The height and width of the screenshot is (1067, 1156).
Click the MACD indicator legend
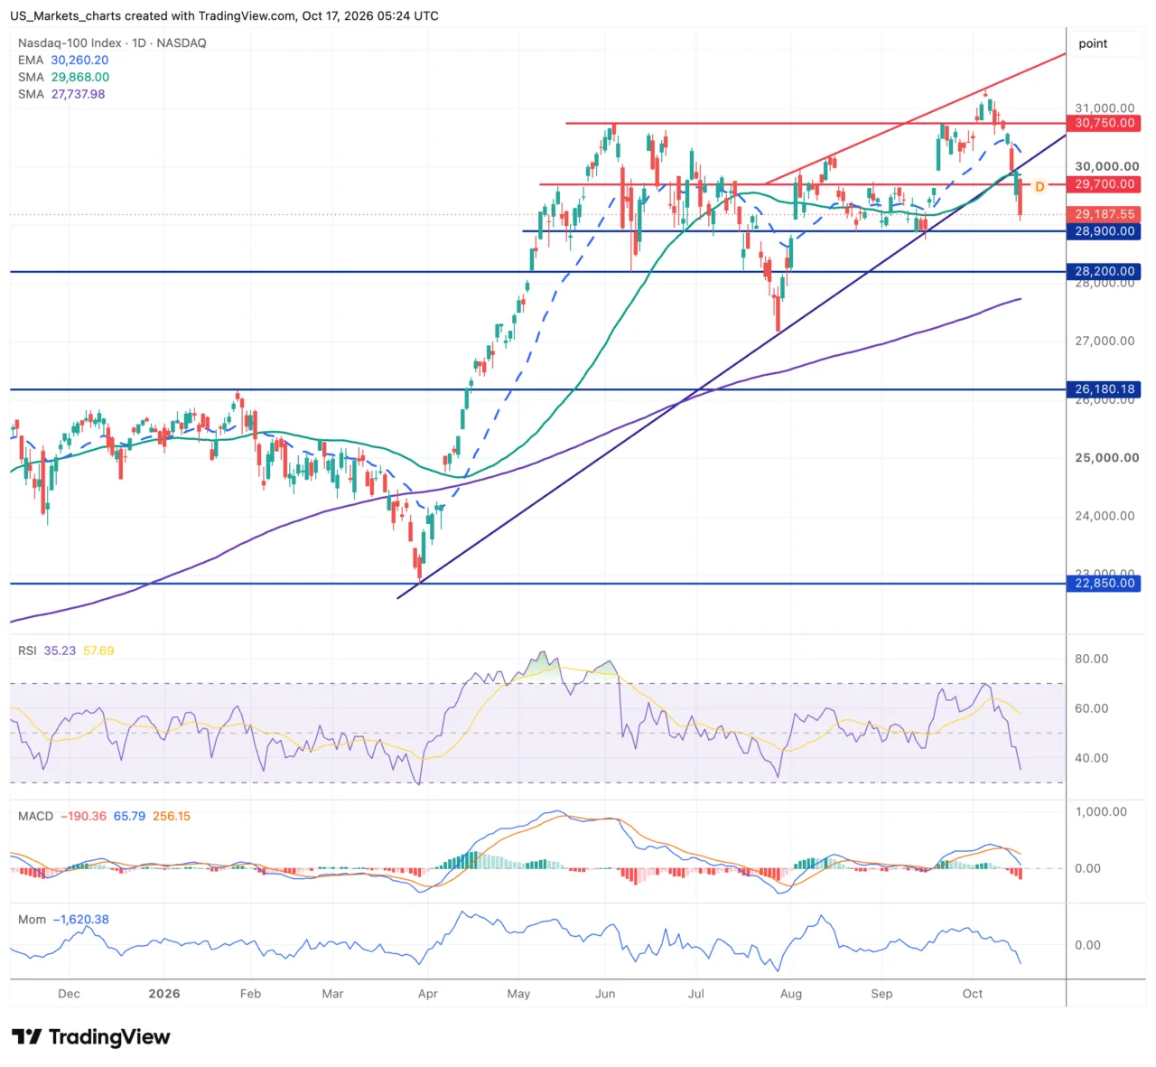pyautogui.click(x=104, y=816)
